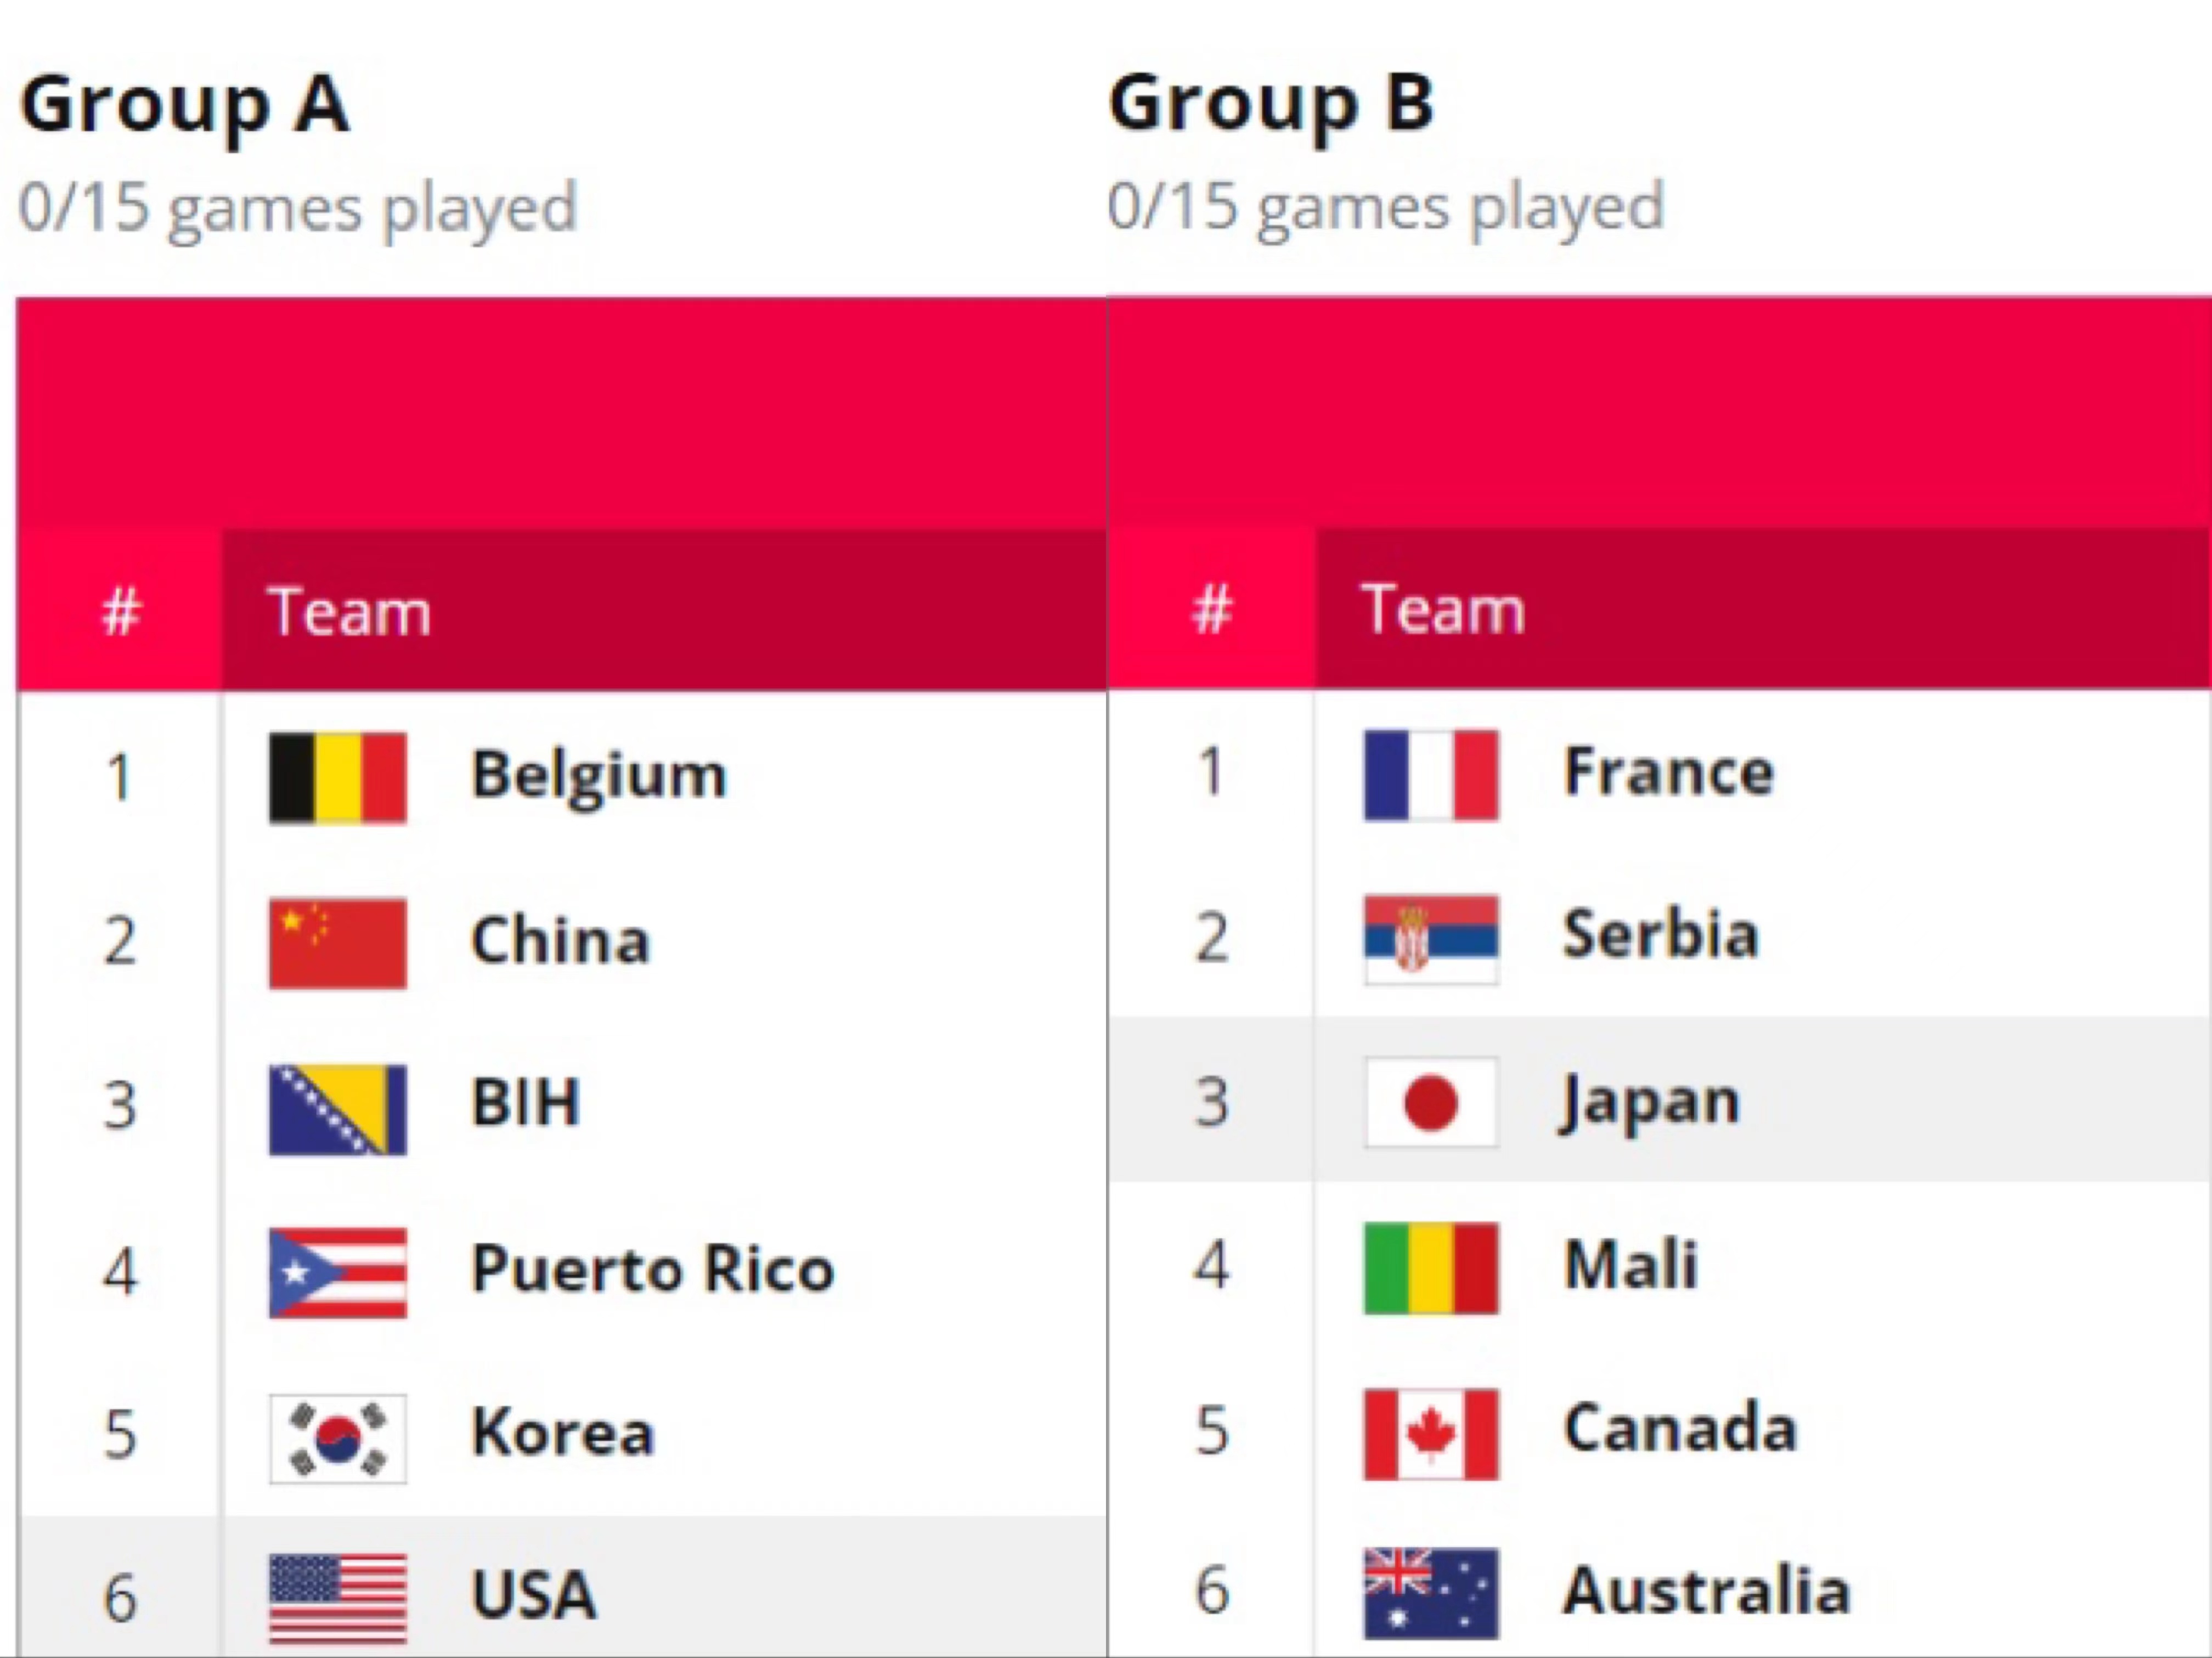Click the Puerto Rico flag icon
This screenshot has width=2212, height=1658.
click(x=338, y=1273)
